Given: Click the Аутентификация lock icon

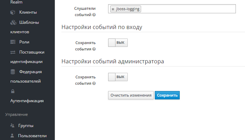Looking at the screenshot, I should tap(13, 91).
